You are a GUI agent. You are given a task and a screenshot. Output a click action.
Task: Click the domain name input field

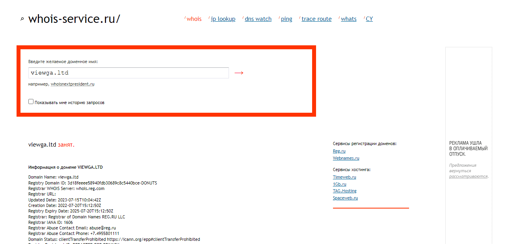click(128, 73)
